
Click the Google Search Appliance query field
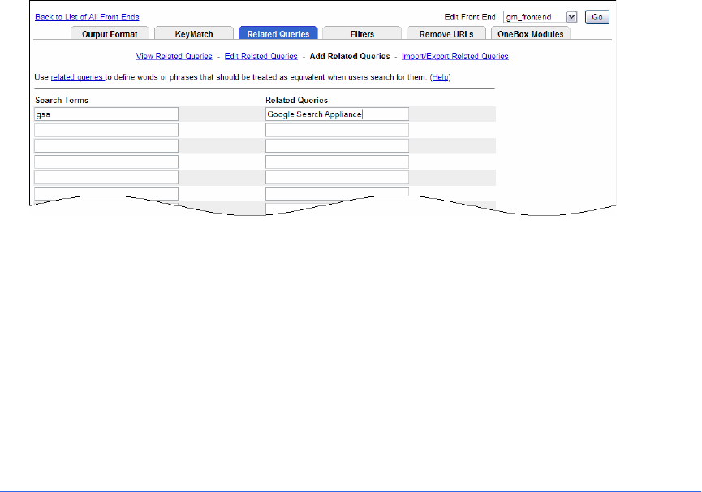[337, 114]
